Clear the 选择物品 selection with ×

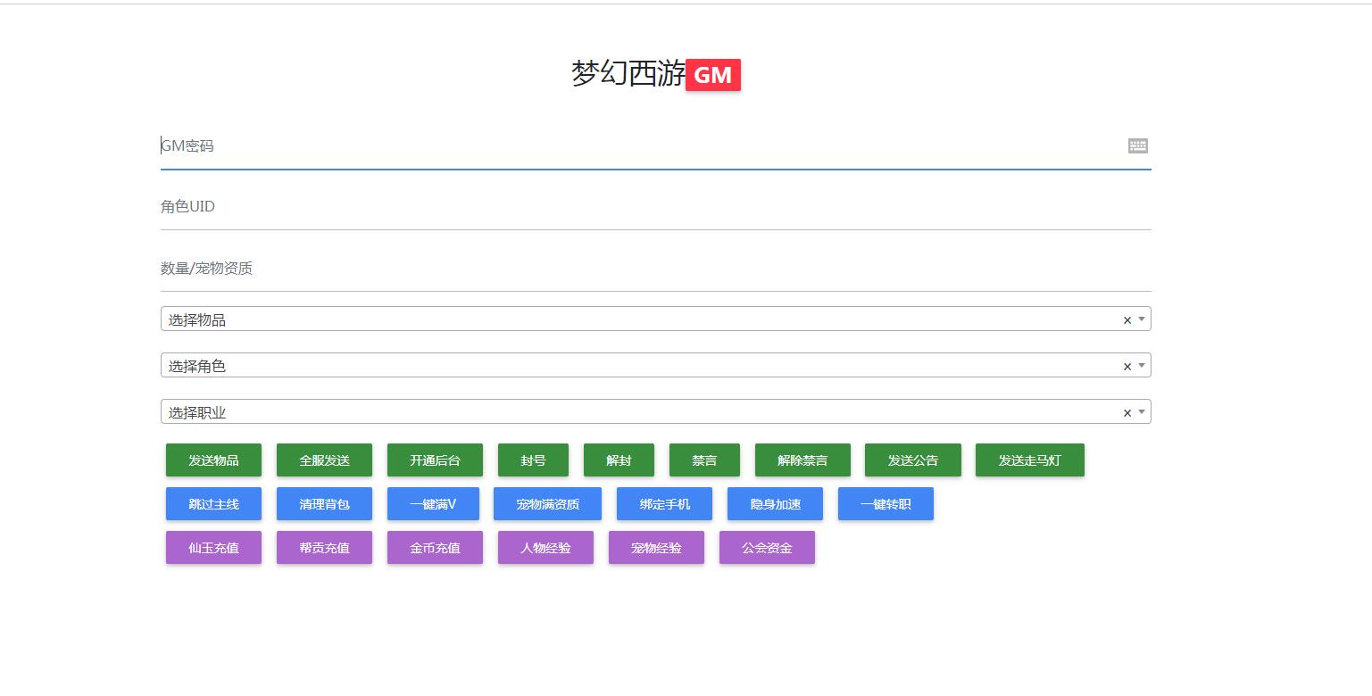(x=1127, y=320)
